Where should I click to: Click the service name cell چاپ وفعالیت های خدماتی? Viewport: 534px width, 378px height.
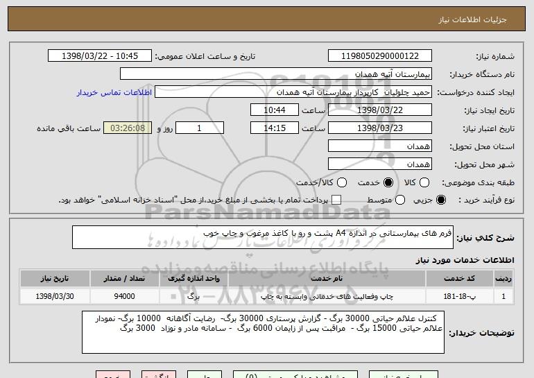327,296
